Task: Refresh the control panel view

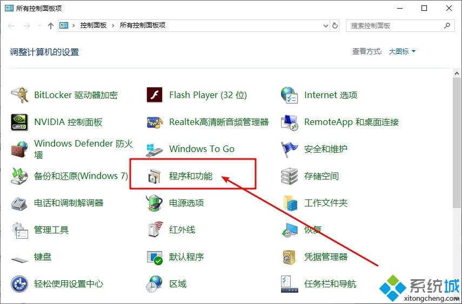Action: click(x=335, y=26)
